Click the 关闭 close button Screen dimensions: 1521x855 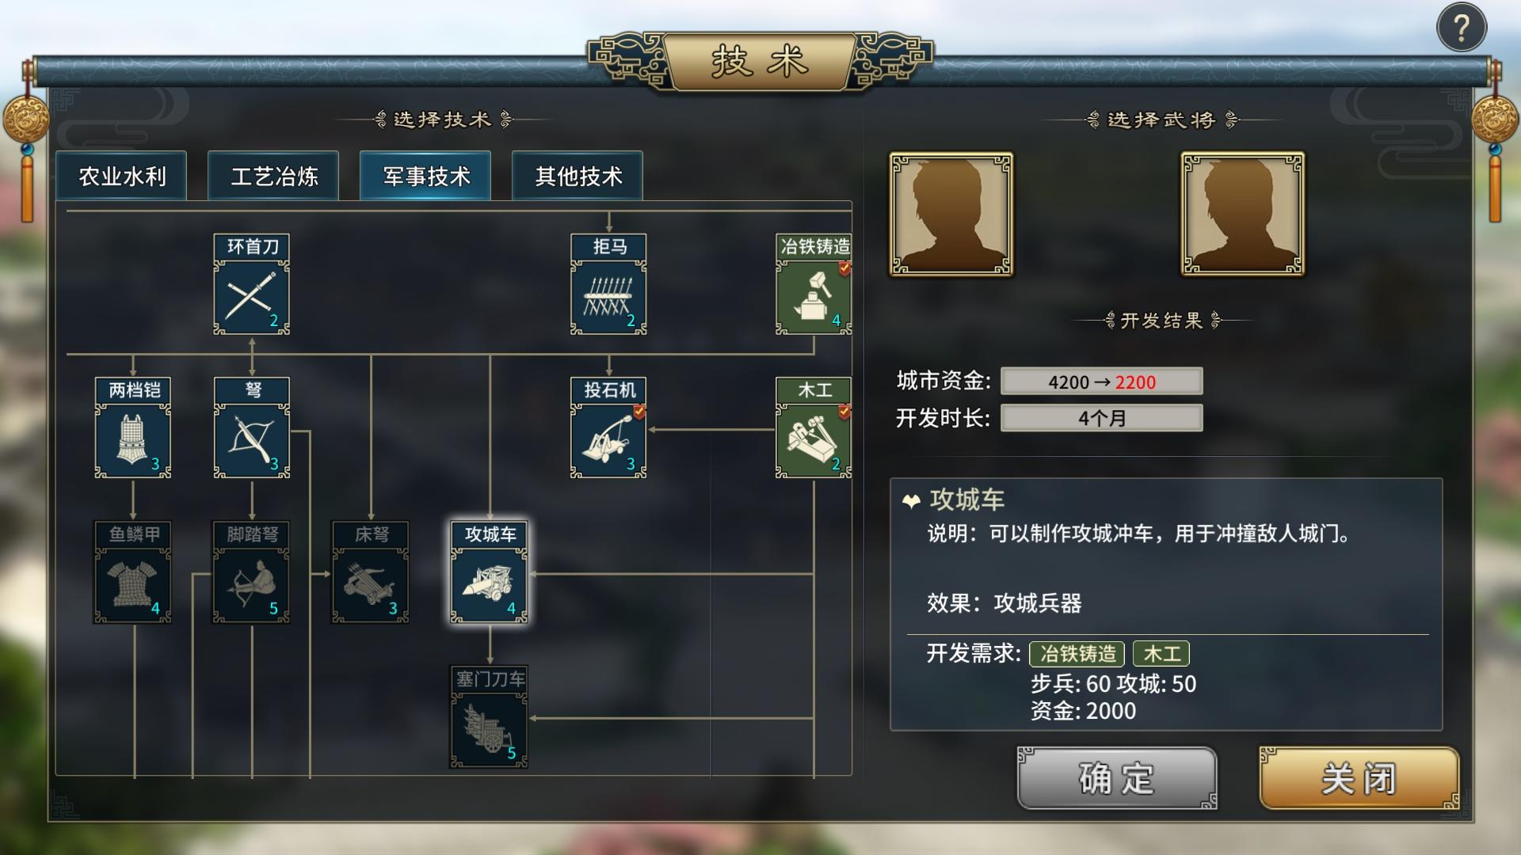click(x=1359, y=778)
